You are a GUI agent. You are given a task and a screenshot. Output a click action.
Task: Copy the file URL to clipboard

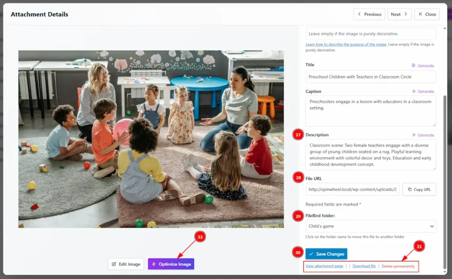pos(419,189)
